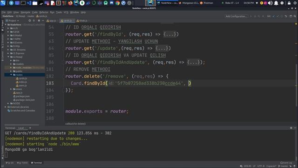Screen dimensions: 298x168
Task: Open cards.js in the project tree
Action: coord(21,78)
